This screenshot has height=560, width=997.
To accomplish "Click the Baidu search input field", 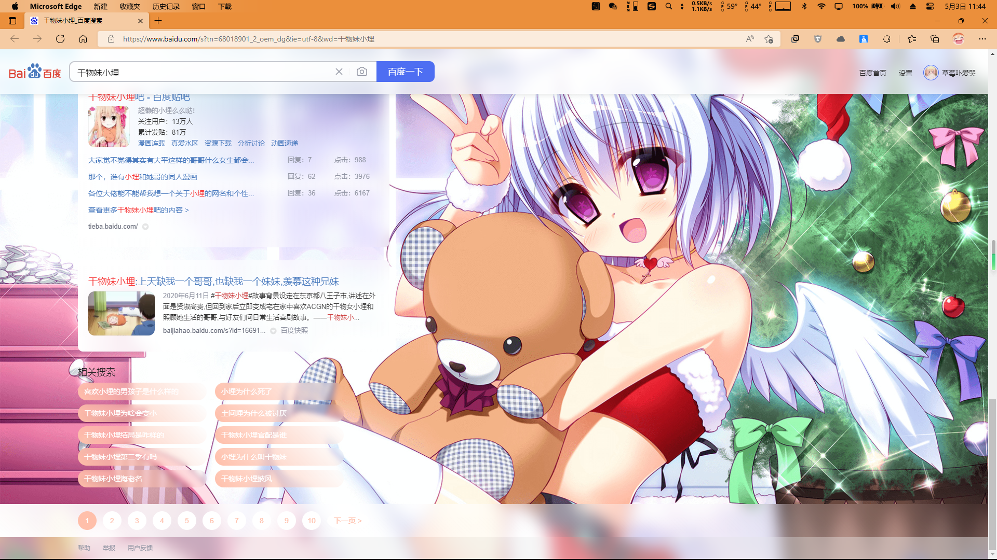I will (203, 72).
